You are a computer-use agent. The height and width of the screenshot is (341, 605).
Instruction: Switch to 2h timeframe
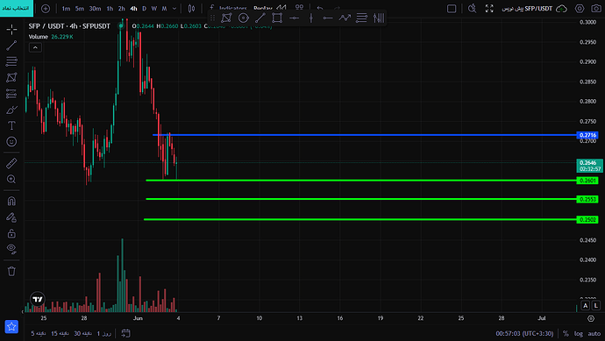point(122,9)
